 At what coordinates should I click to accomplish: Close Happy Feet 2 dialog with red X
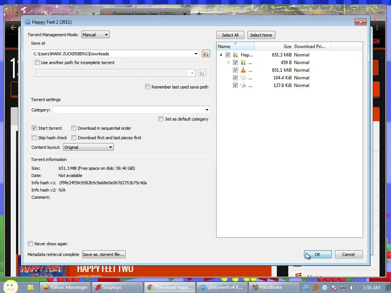[x=360, y=22]
